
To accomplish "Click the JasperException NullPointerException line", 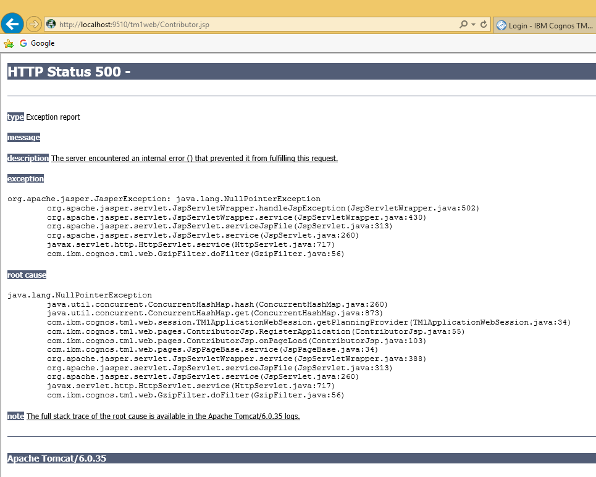I will [164, 199].
